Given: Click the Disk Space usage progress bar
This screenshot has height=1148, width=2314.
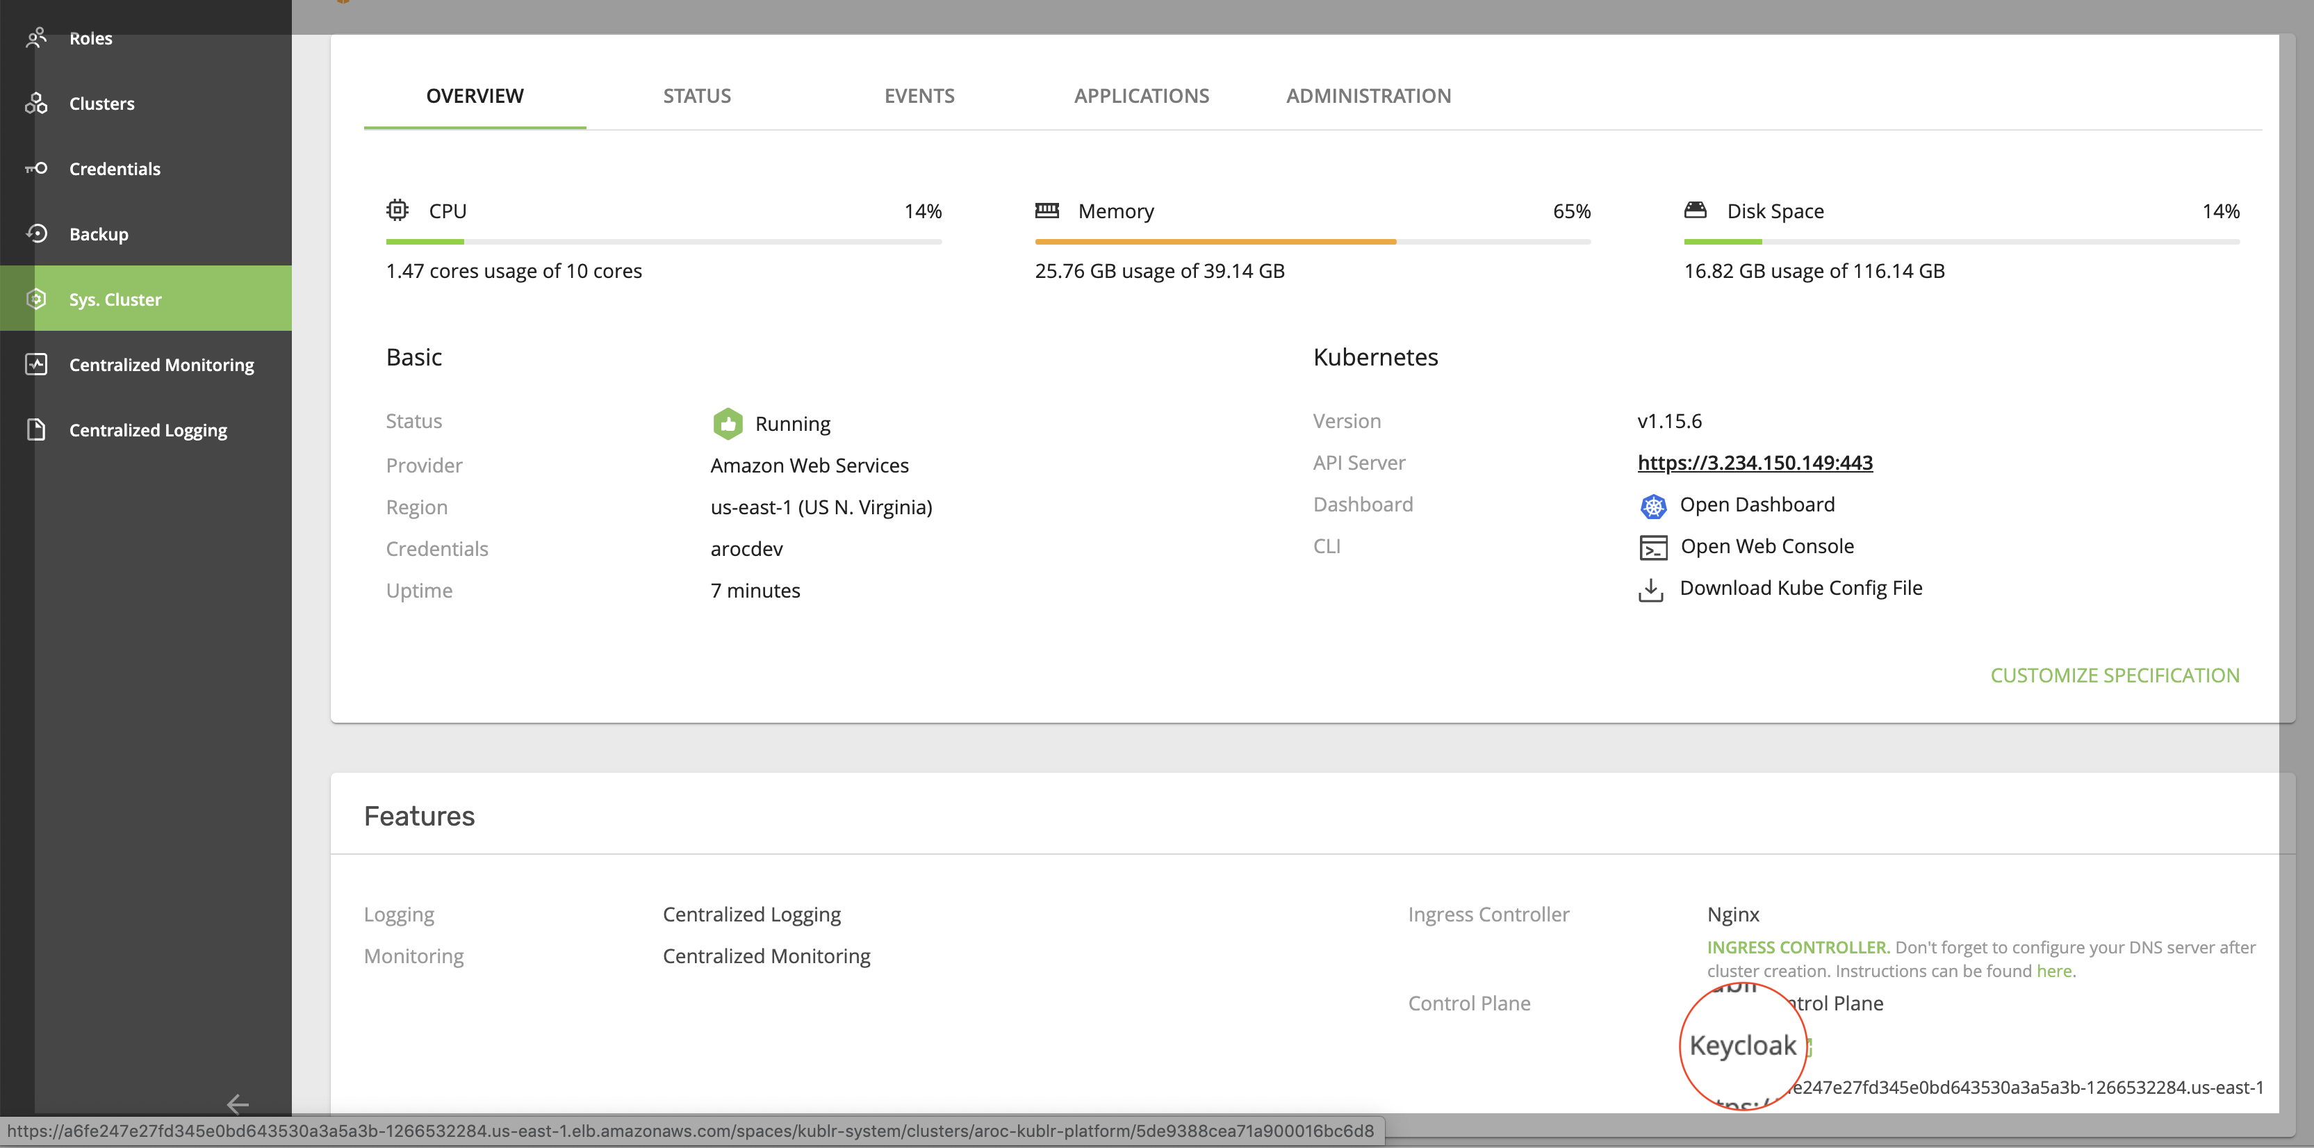Looking at the screenshot, I should [1962, 242].
